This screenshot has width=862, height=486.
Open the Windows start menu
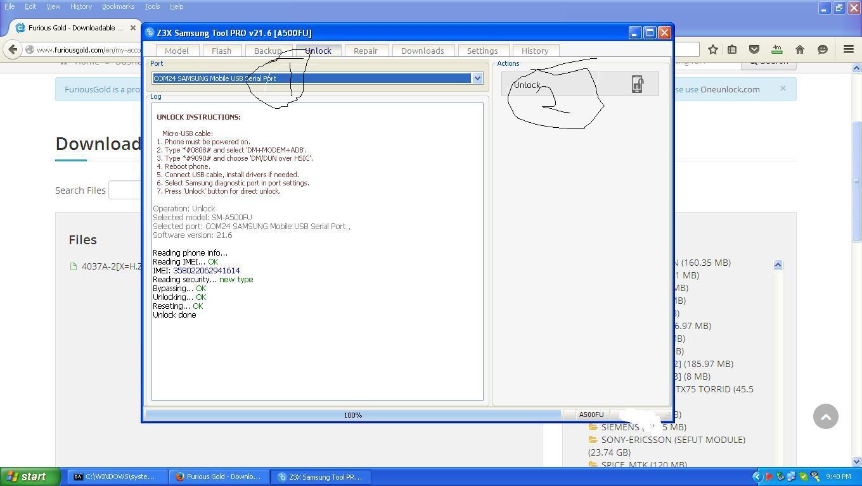[x=30, y=477]
